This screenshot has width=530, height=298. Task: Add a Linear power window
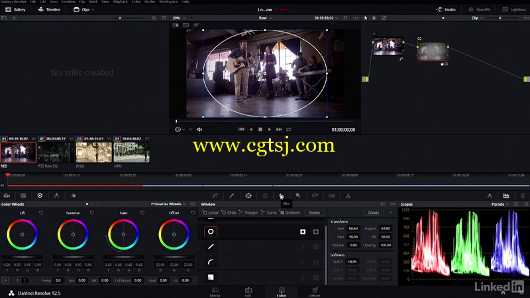(211, 213)
